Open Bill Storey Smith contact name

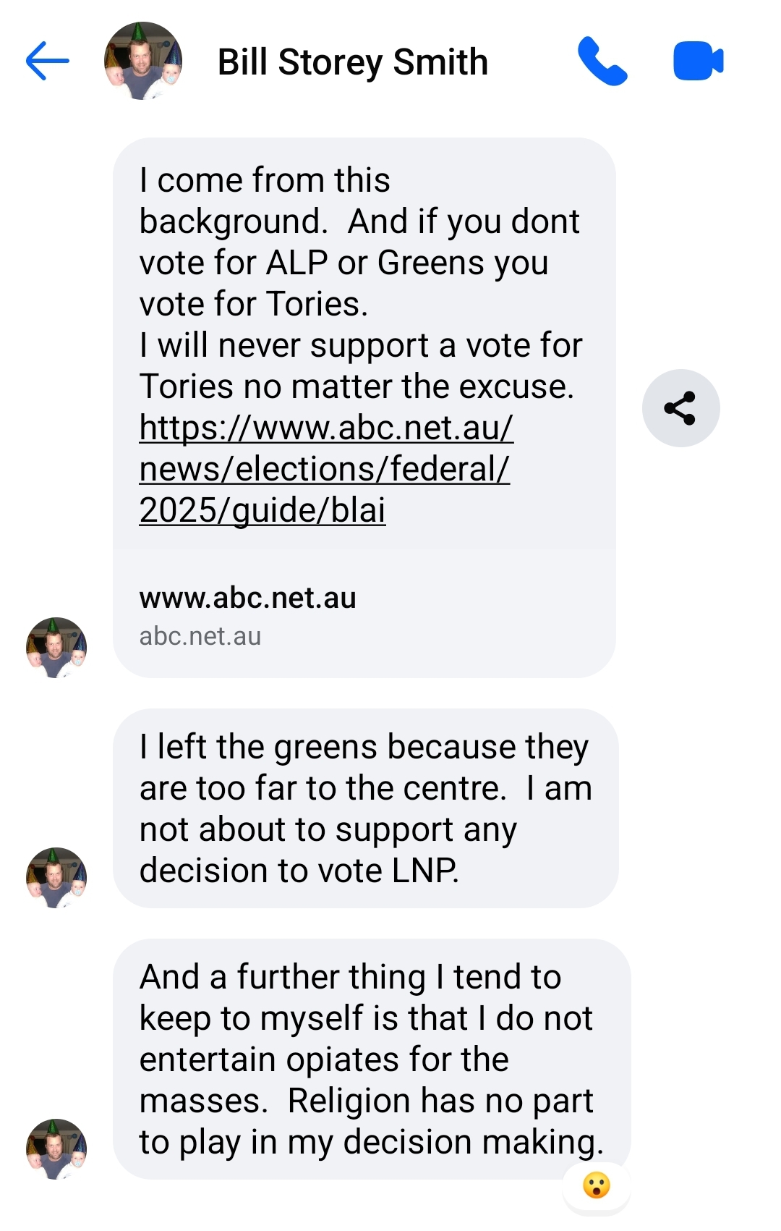pos(353,62)
